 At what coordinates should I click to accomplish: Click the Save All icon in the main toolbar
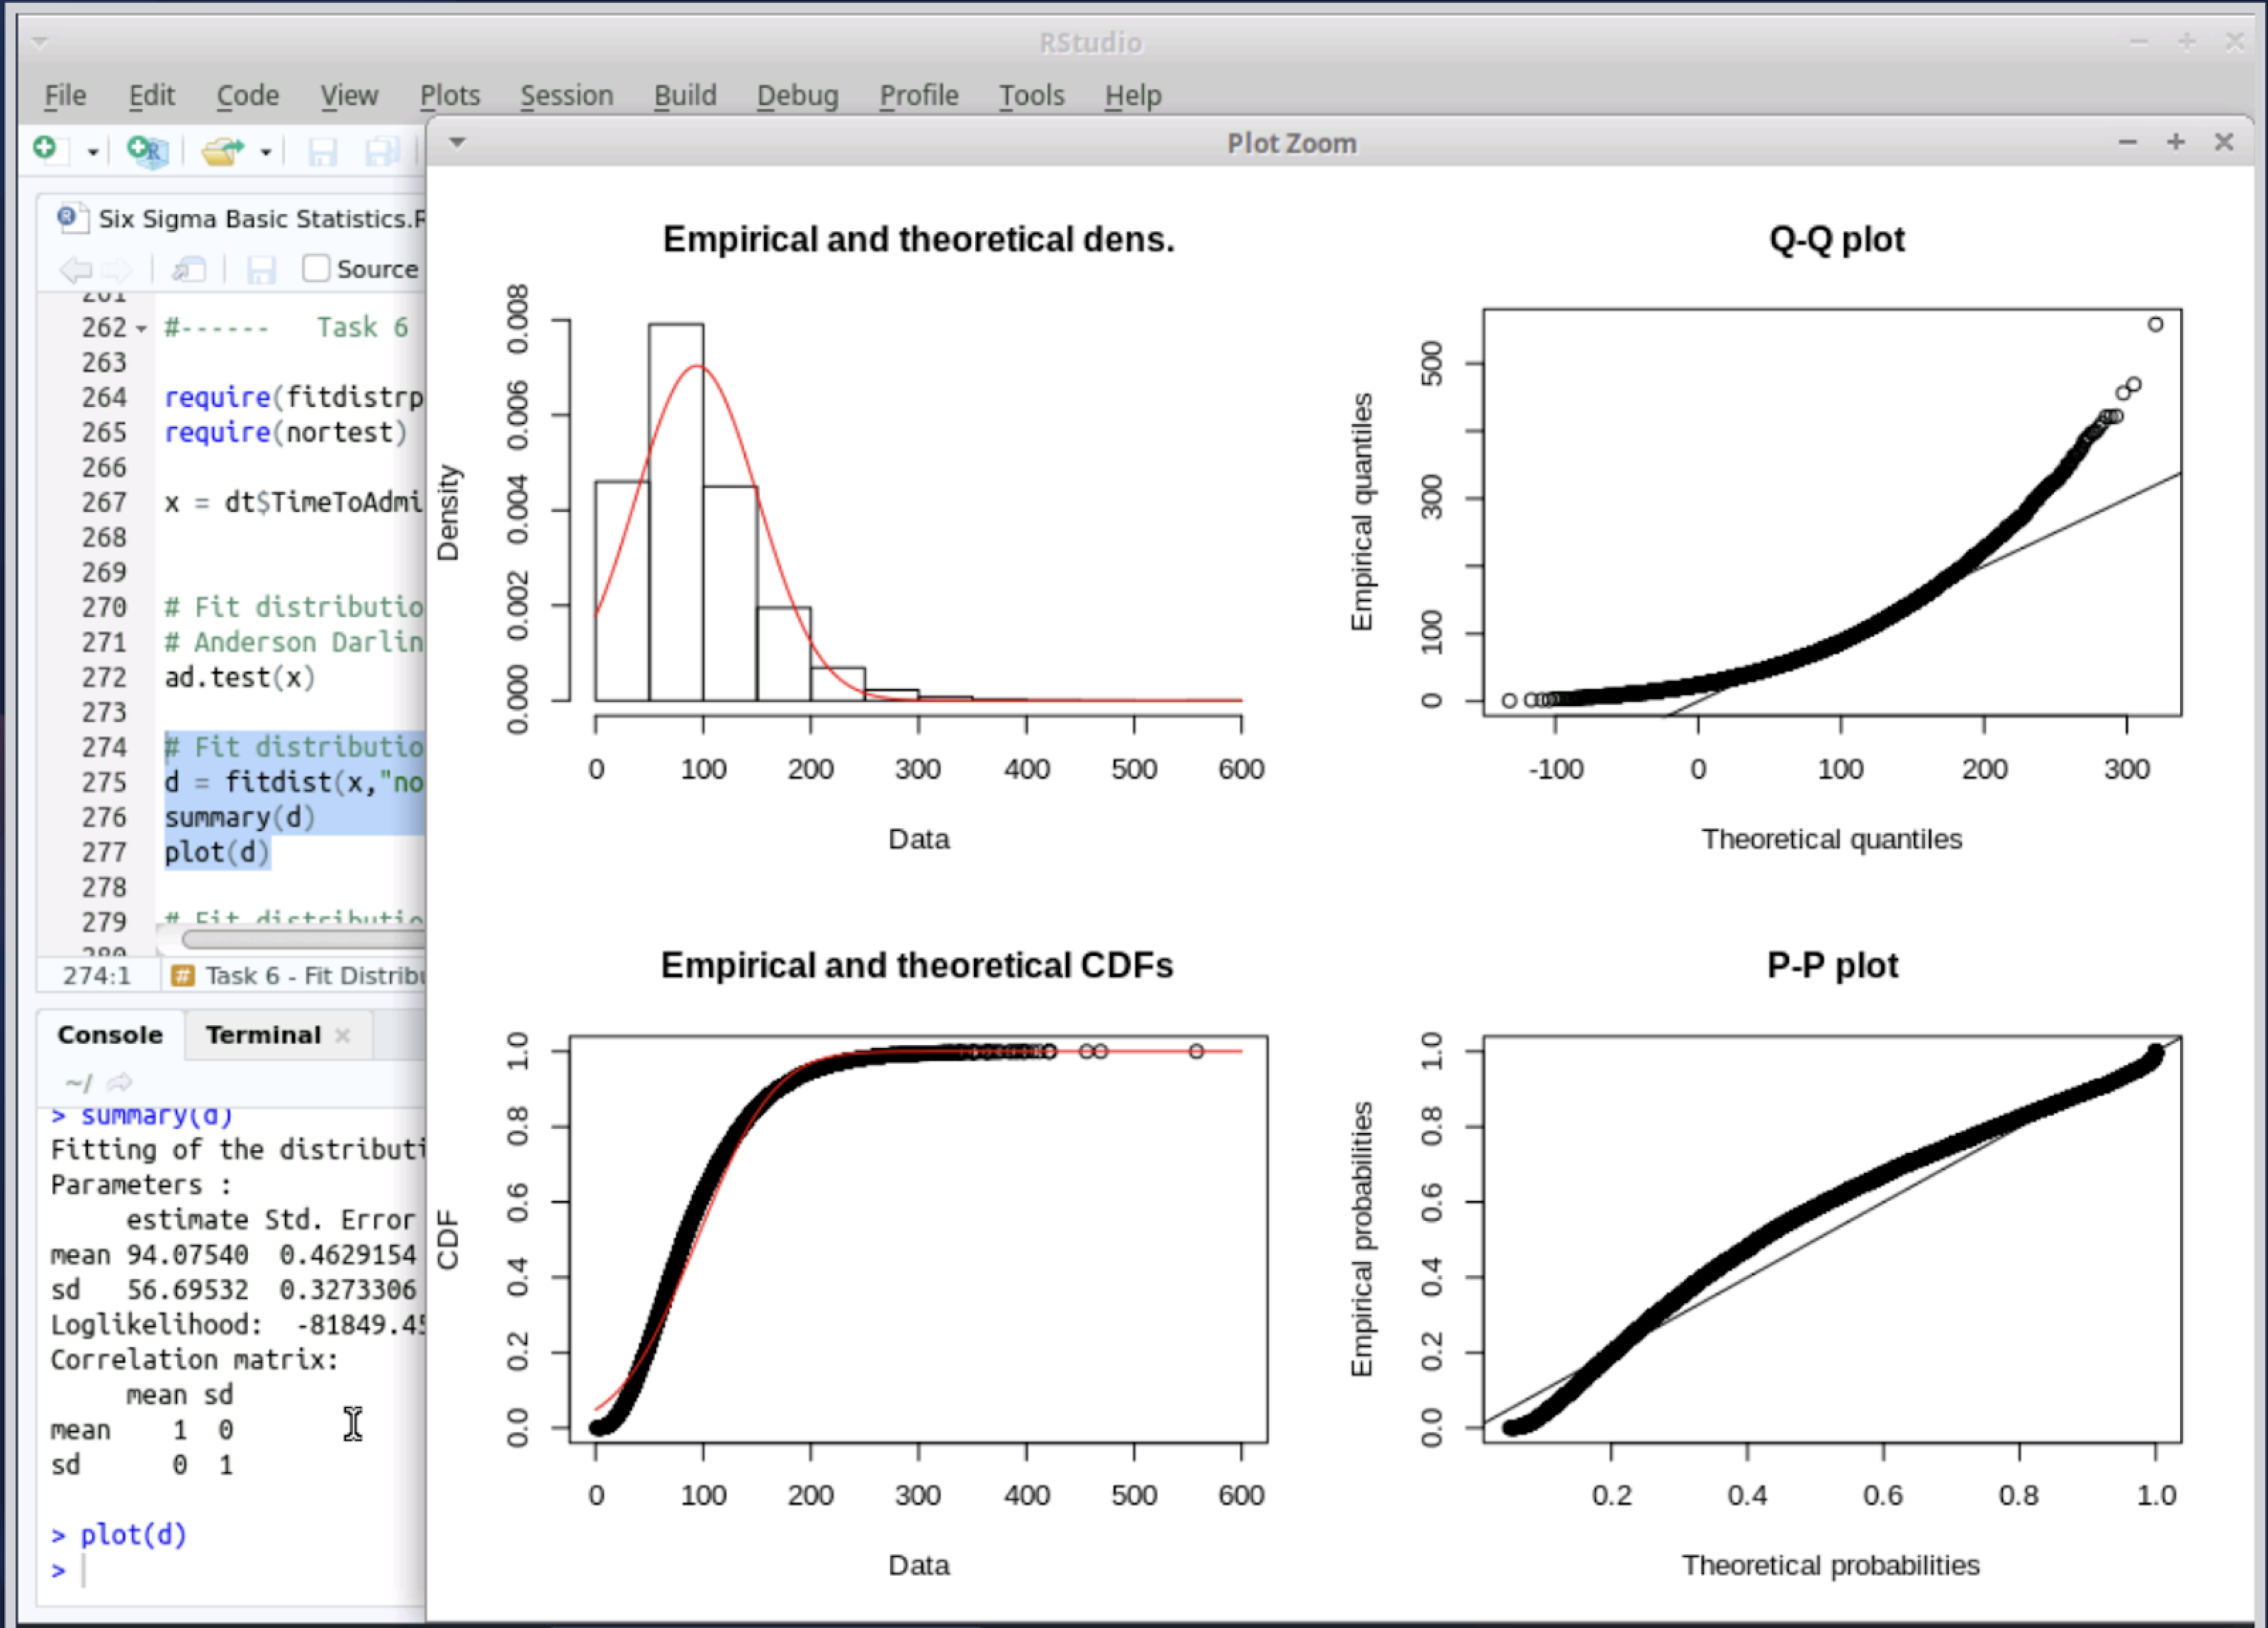381,151
